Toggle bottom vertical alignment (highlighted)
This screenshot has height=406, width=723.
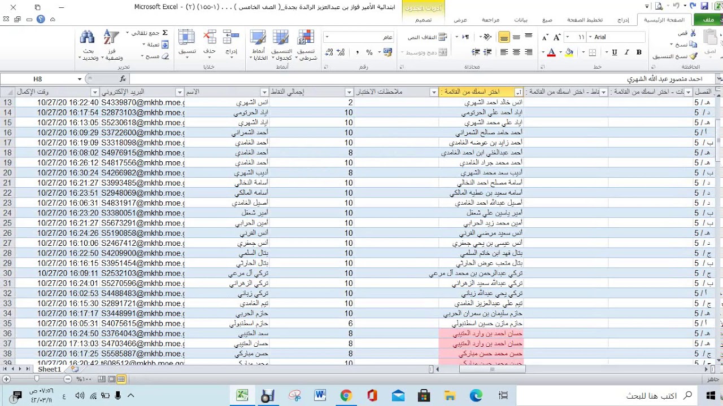click(x=504, y=37)
